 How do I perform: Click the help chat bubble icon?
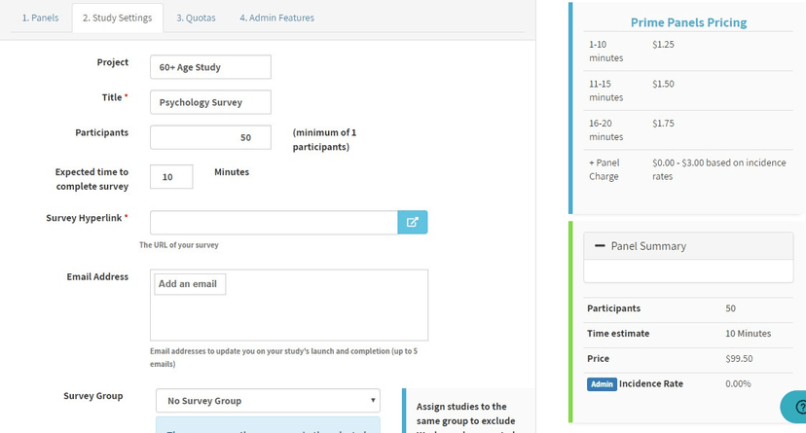tap(794, 407)
